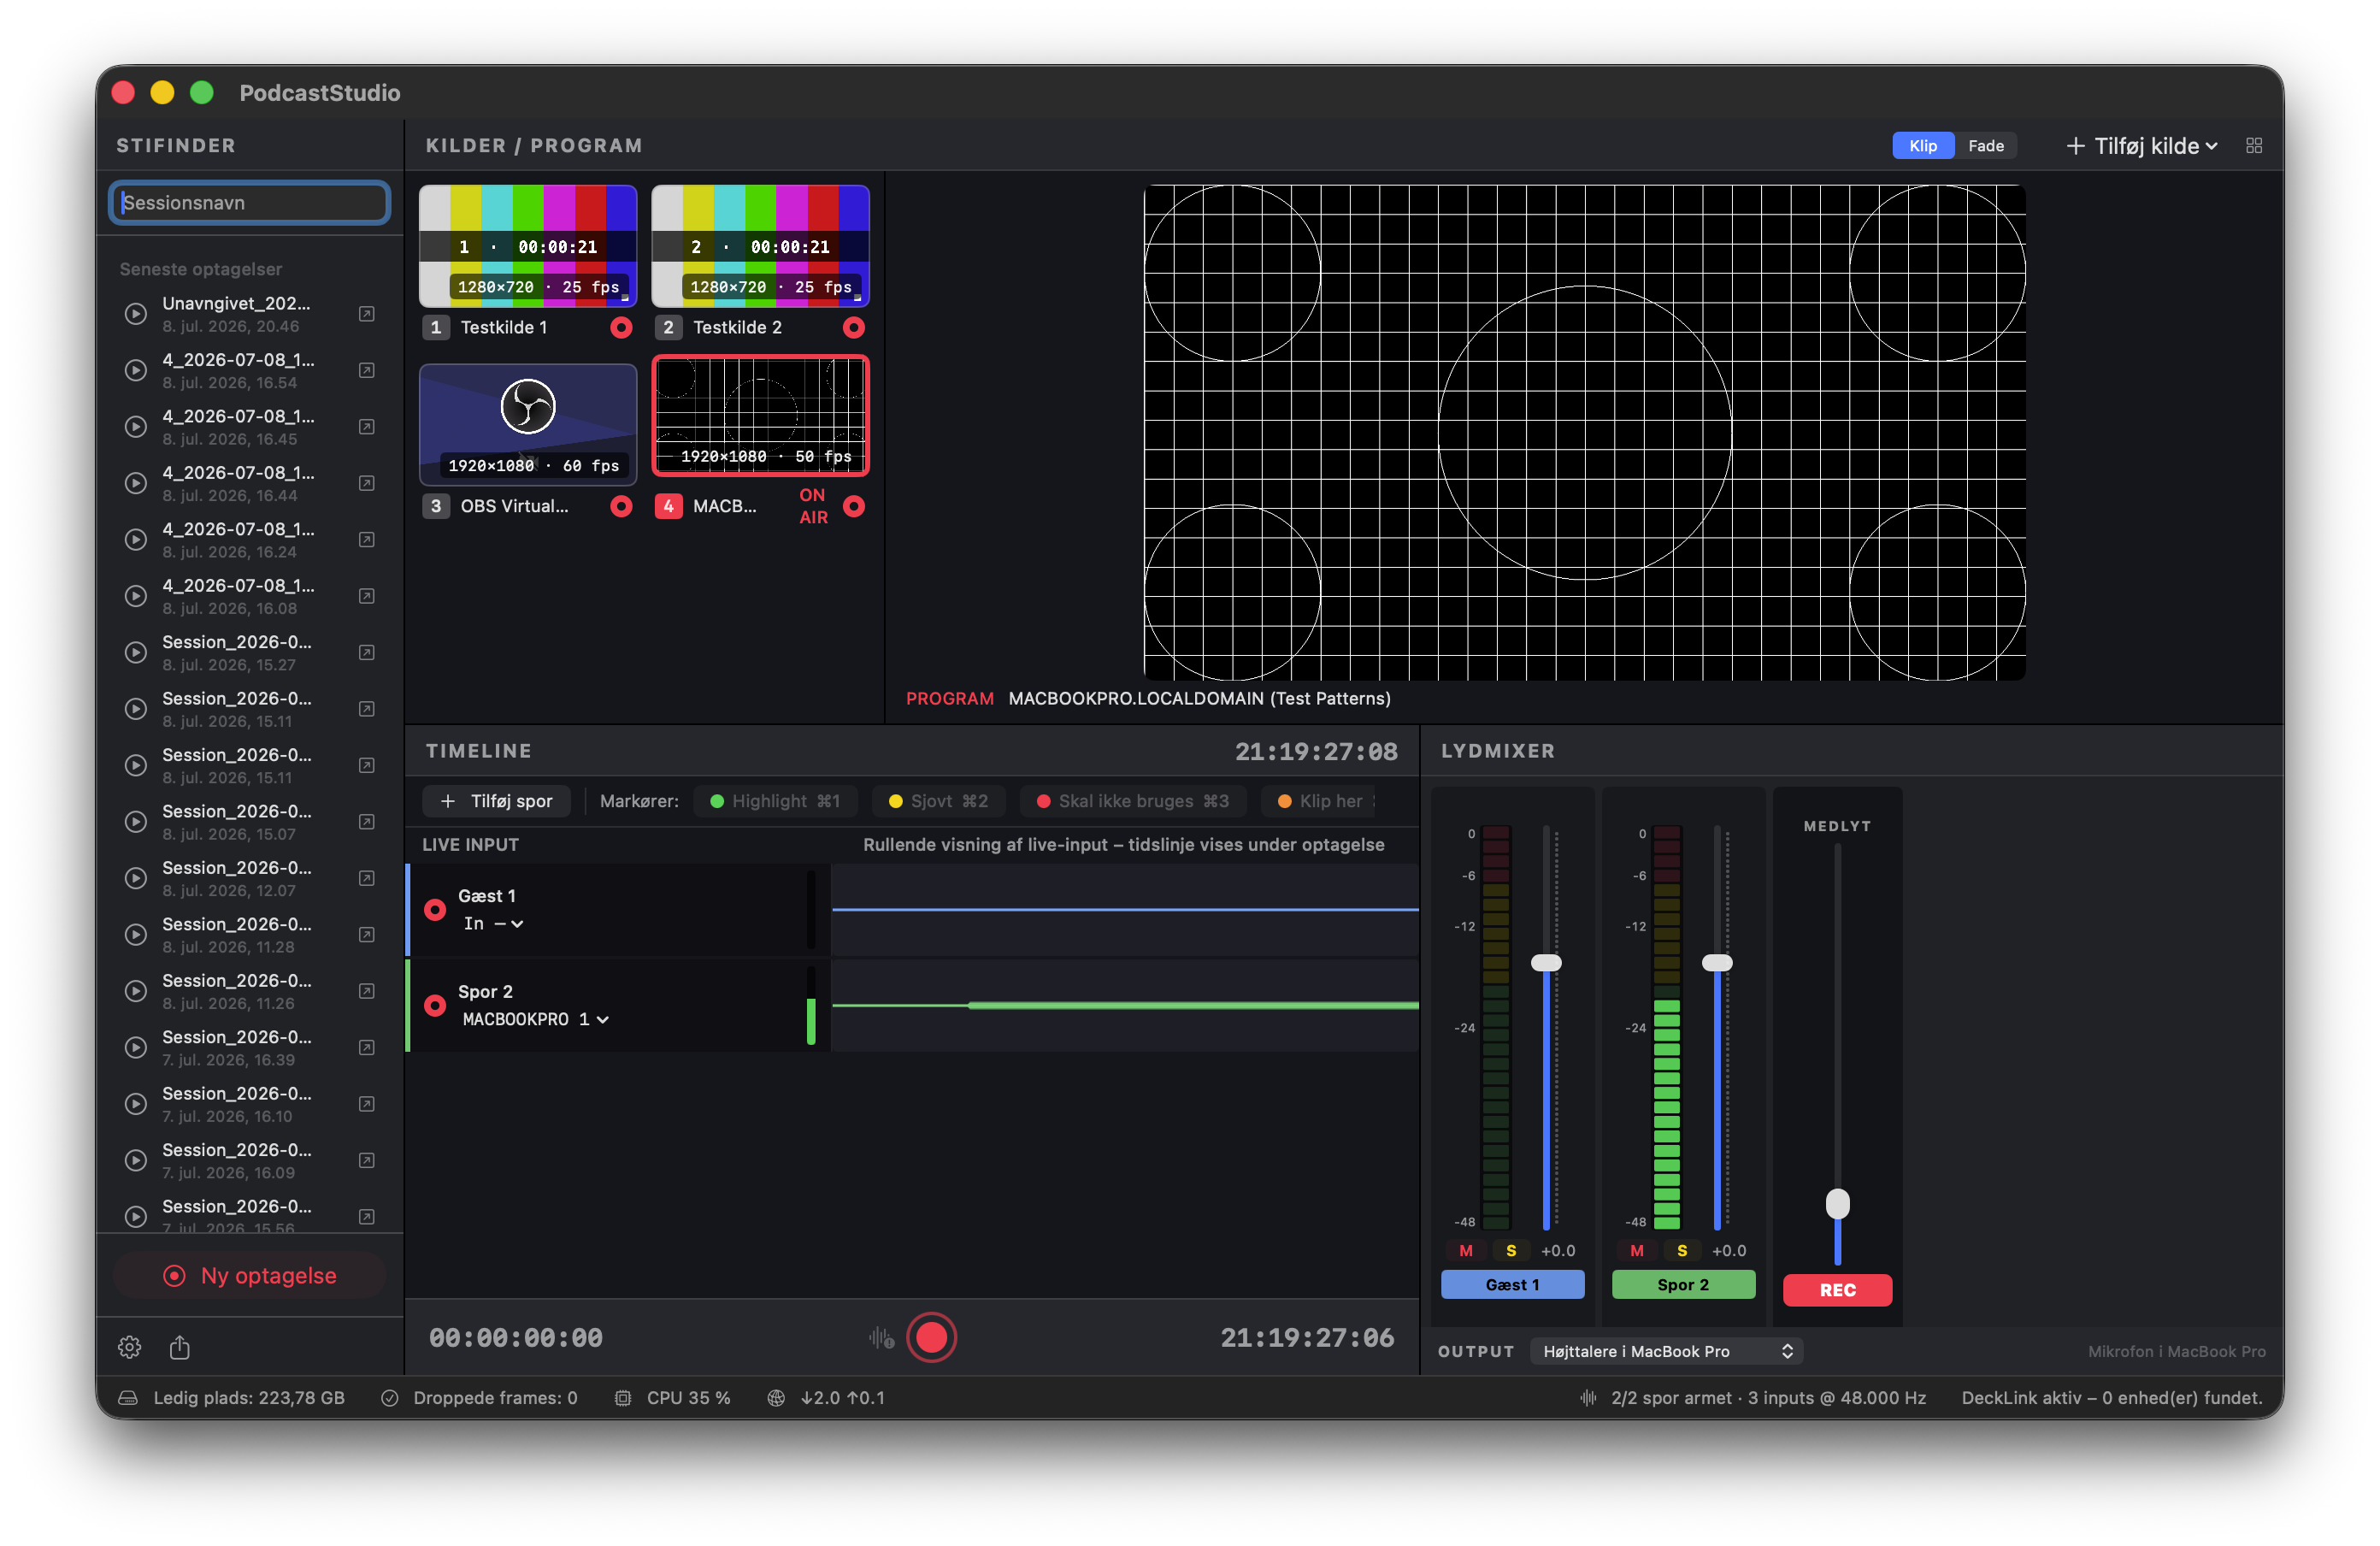Toggle record arm on Testkilde 1

[x=621, y=327]
